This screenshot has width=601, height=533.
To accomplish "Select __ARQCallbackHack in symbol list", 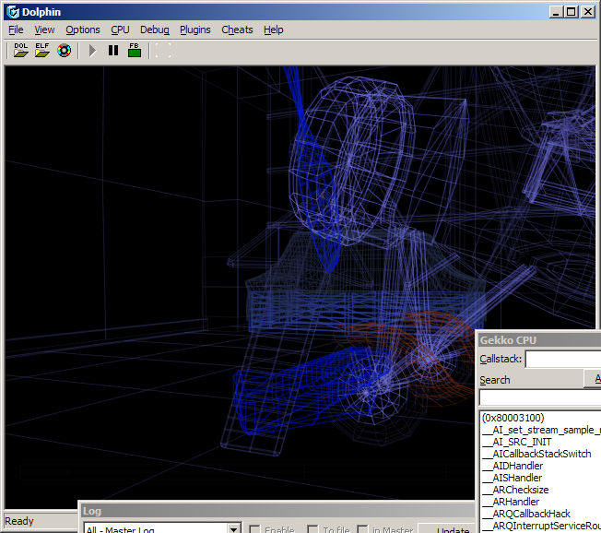I will point(525,514).
